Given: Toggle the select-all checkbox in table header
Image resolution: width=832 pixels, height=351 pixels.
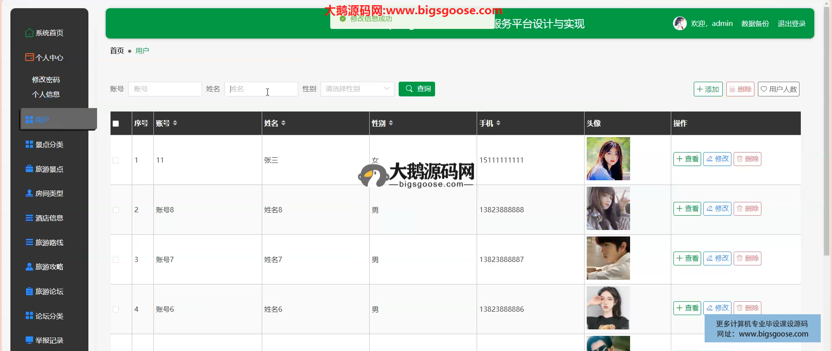Looking at the screenshot, I should [116, 124].
